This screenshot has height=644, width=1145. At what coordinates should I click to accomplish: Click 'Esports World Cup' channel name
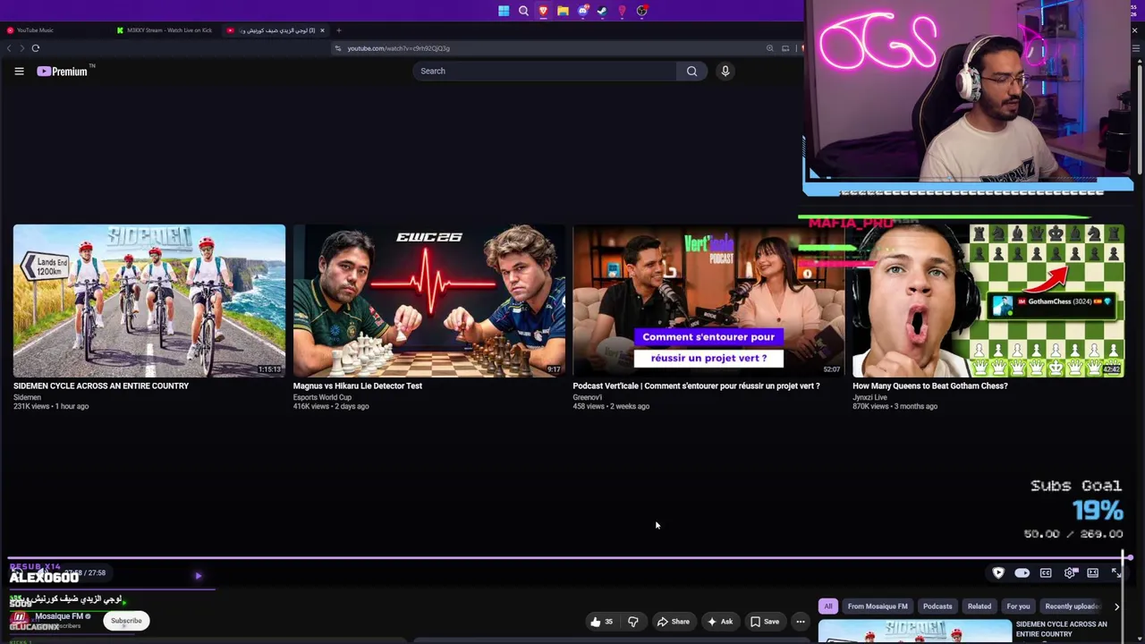tap(322, 397)
